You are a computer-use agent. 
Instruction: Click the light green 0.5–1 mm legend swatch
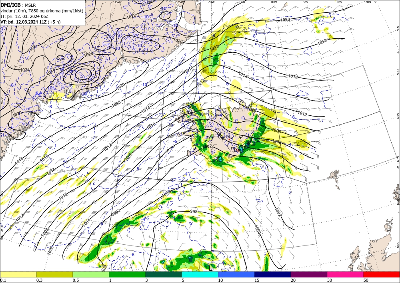tap(91, 274)
